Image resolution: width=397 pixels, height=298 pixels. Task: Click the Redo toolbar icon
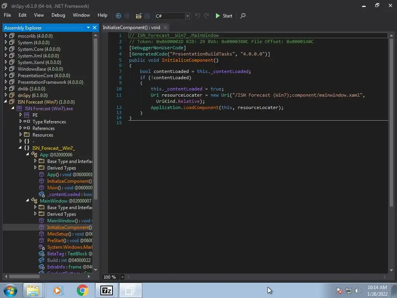click(x=206, y=16)
